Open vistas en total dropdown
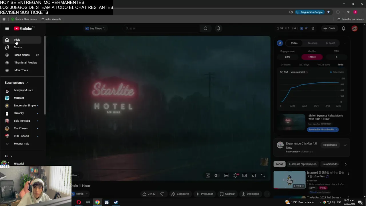This screenshot has height=206, width=366. point(299,72)
